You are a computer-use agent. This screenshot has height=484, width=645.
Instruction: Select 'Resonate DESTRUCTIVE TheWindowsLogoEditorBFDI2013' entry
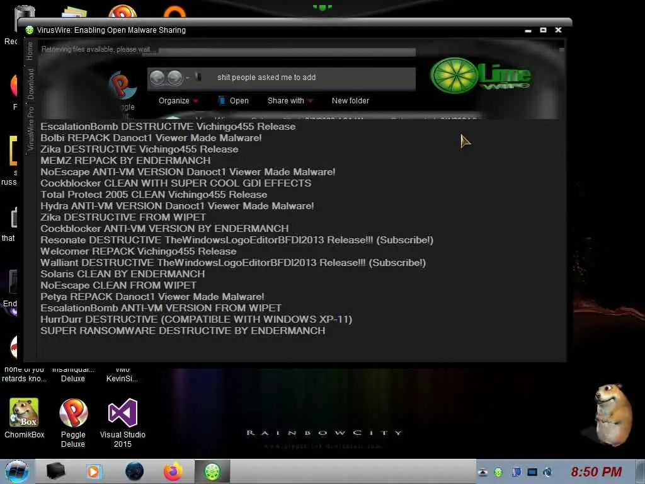tap(237, 240)
